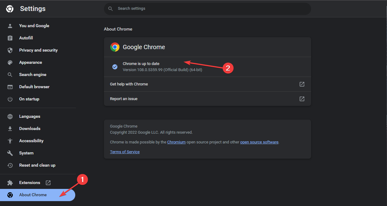This screenshot has height=206, width=387.
Task: Click the restore clock icon for Reset and clean up
Action: tap(10, 165)
